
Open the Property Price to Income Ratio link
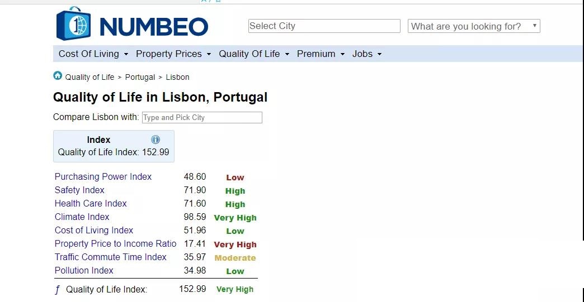(x=115, y=243)
